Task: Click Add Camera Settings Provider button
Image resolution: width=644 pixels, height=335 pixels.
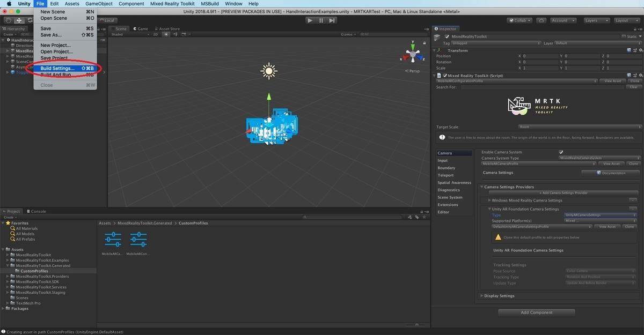Action: (x=563, y=192)
